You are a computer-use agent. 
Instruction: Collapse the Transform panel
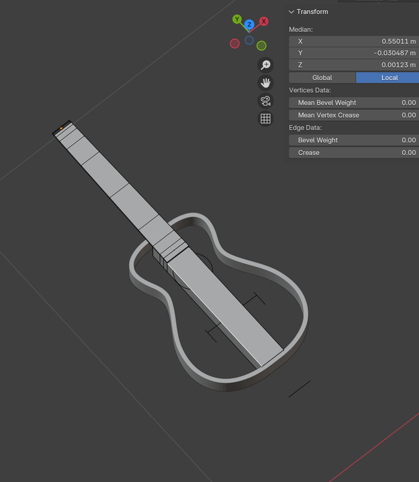(x=292, y=12)
